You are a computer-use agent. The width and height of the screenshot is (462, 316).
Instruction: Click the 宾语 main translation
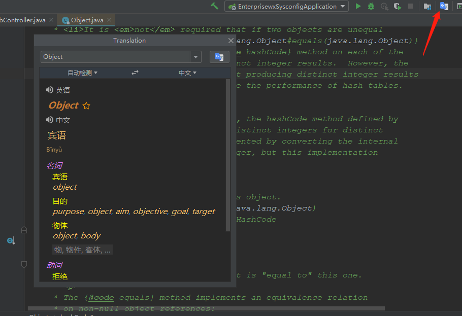click(57, 135)
